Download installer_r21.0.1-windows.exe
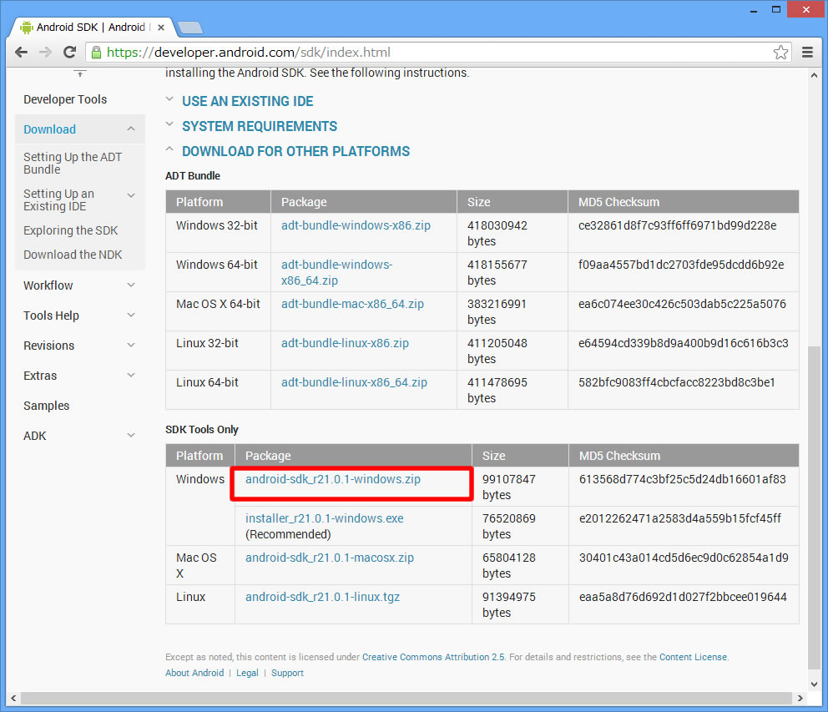Image resolution: width=828 pixels, height=712 pixels. pos(324,518)
